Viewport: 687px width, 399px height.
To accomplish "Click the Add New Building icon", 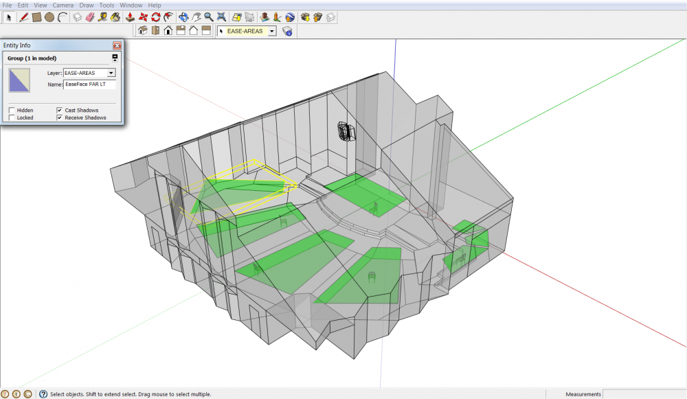I will [x=264, y=18].
